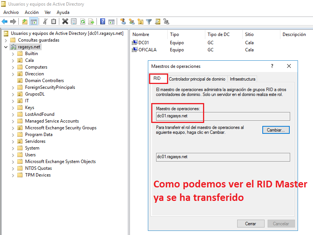This screenshot has width=313, height=235.
Task: Click the OFICALA computer icon
Action: pyautogui.click(x=135, y=49)
